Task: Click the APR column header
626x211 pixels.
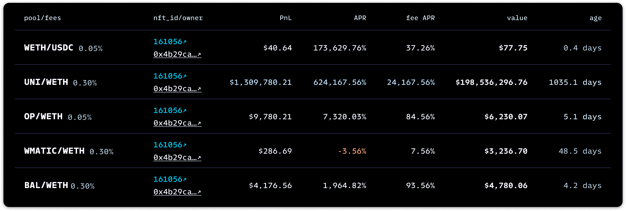Action: pyautogui.click(x=360, y=18)
